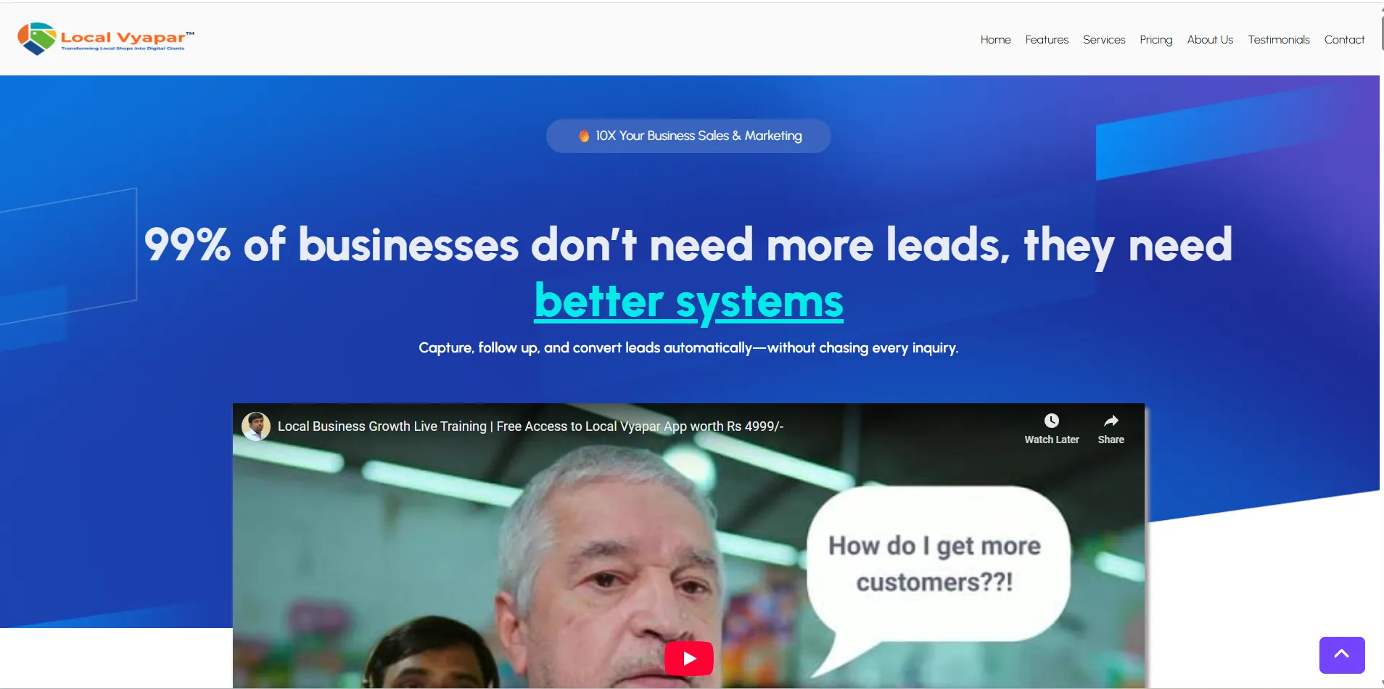Open the Contact link
Image resolution: width=1384 pixels, height=689 pixels.
(x=1344, y=40)
